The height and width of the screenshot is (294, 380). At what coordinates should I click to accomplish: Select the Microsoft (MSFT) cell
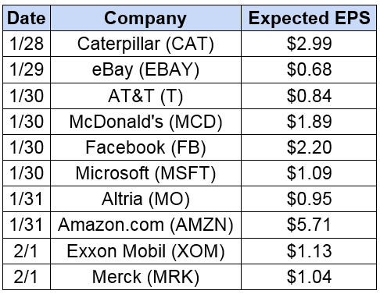[x=145, y=173]
